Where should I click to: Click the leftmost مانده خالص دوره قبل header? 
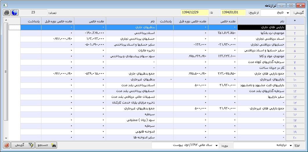pyautogui.click(x=58, y=21)
